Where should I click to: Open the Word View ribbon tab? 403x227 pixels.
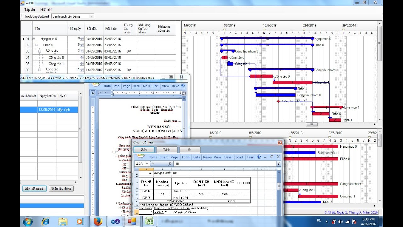pos(166,86)
